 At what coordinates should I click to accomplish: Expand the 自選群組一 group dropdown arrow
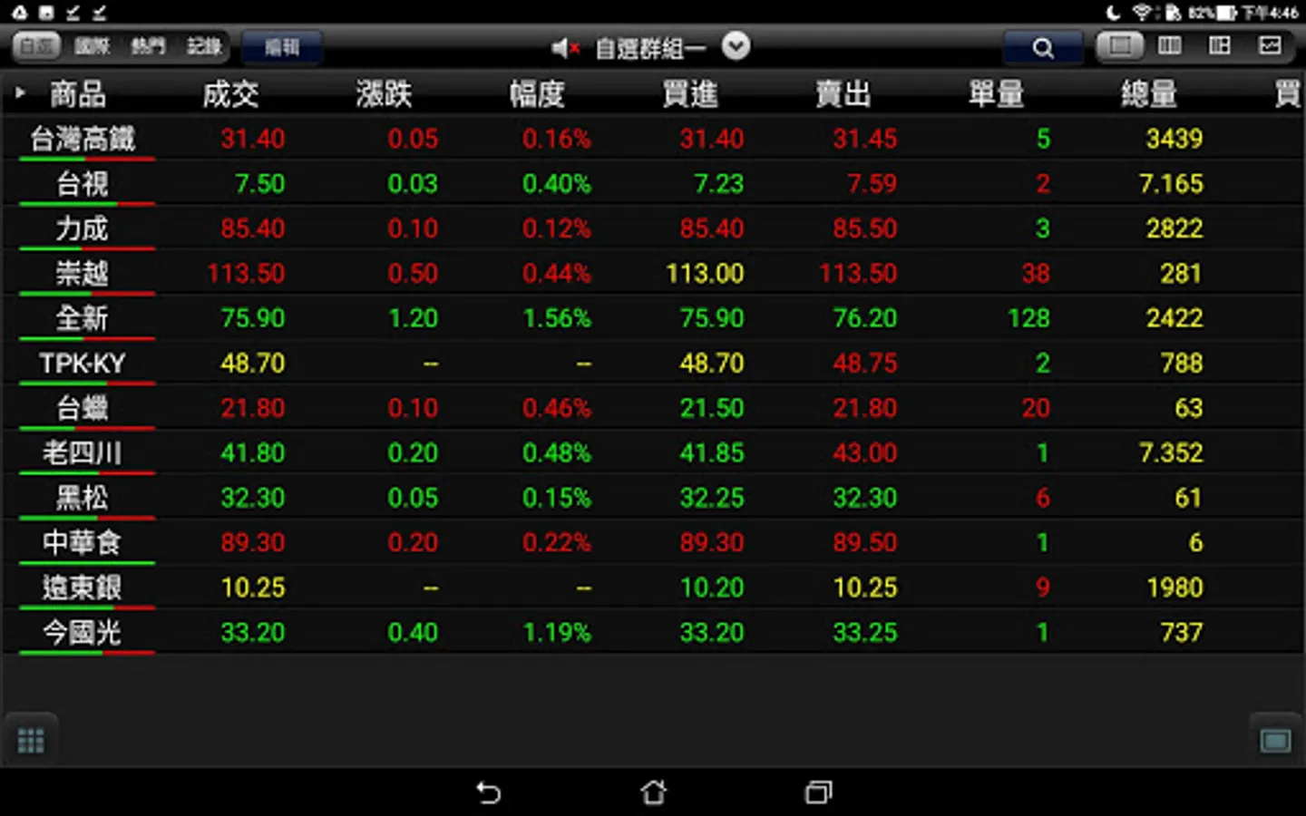[736, 45]
